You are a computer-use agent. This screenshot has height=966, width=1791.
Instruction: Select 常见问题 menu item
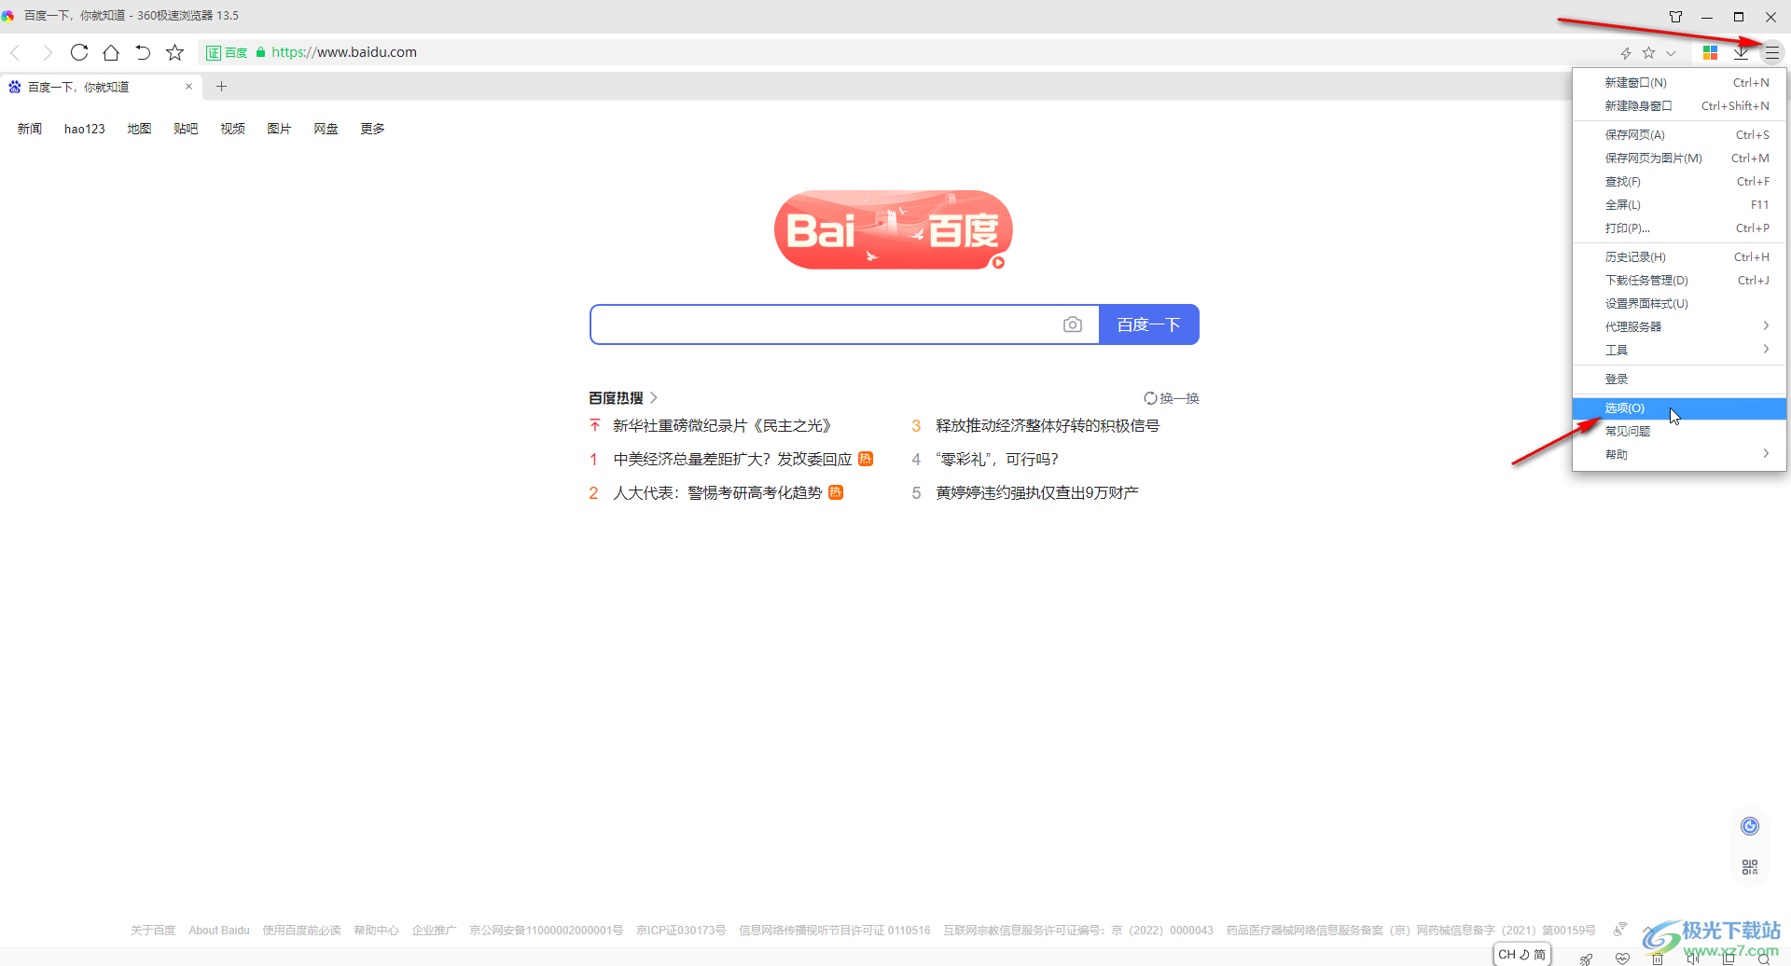pyautogui.click(x=1679, y=431)
